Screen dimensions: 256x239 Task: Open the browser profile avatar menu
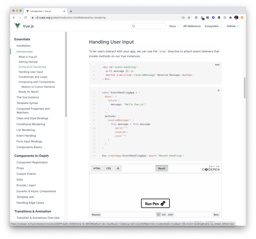pos(236,17)
